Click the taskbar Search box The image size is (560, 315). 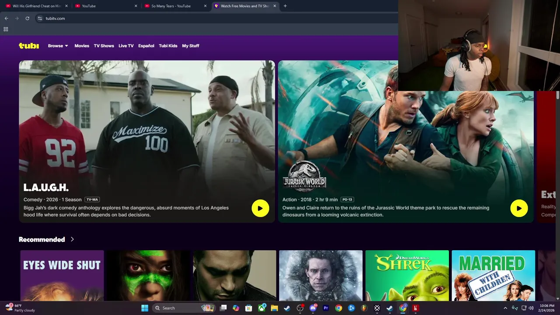point(184,308)
